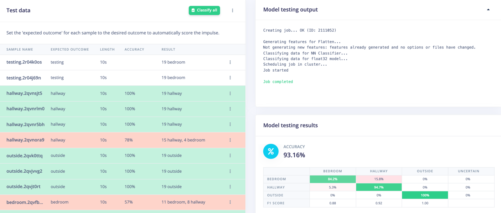Click the Classify all button
This screenshot has height=213, width=501.
click(204, 10)
